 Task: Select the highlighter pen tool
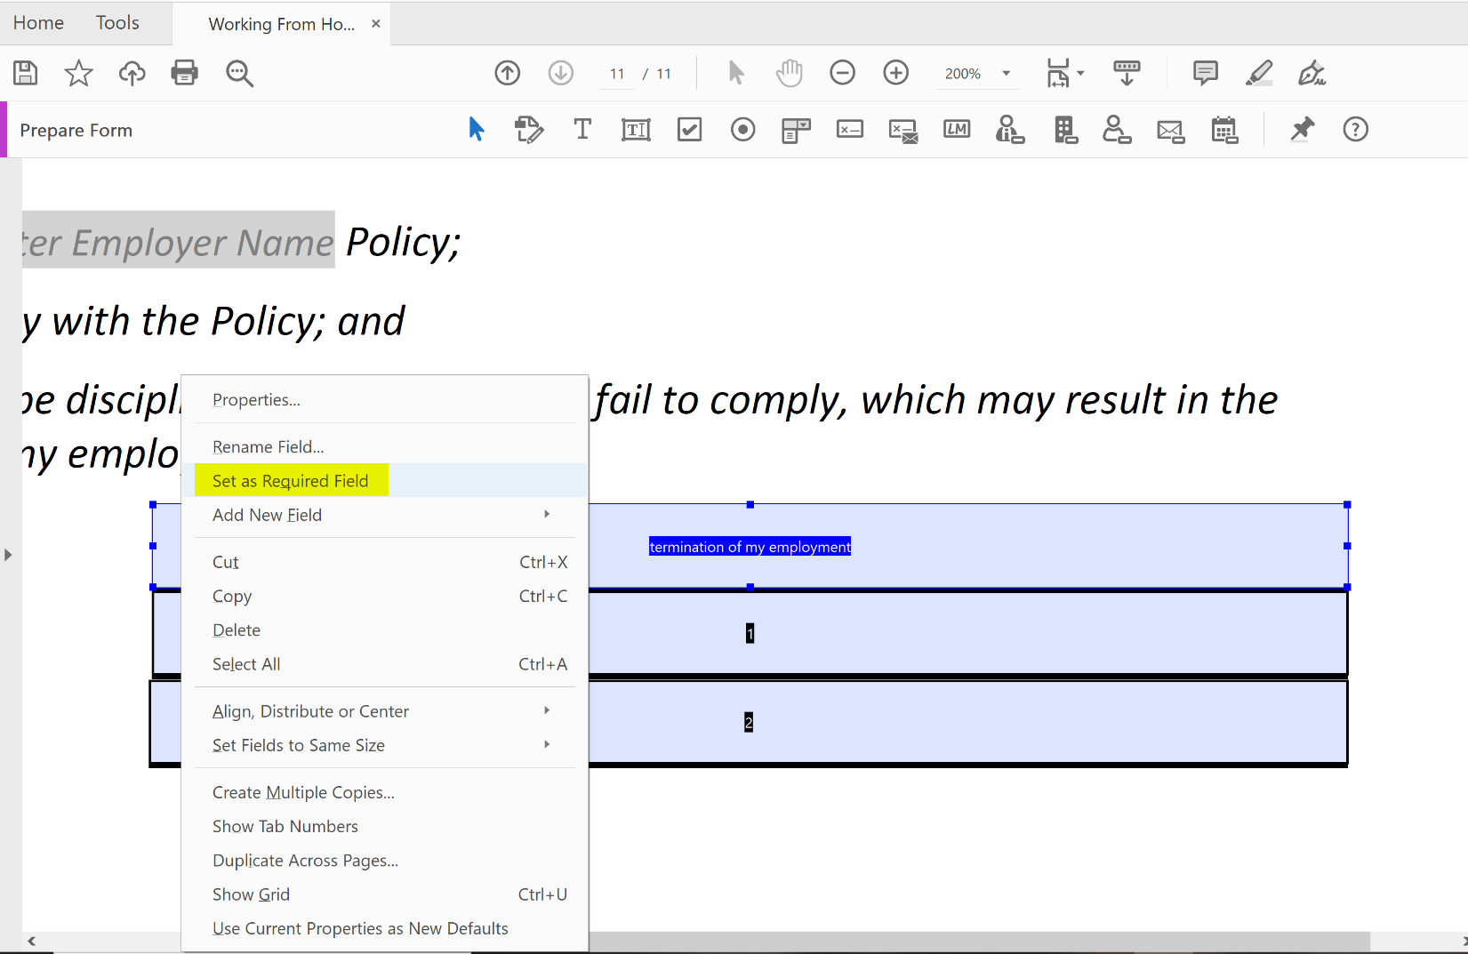tap(1259, 73)
